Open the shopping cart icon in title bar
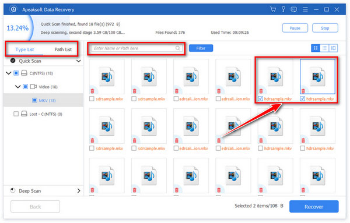This screenshot has width=350, height=223. 273,9
